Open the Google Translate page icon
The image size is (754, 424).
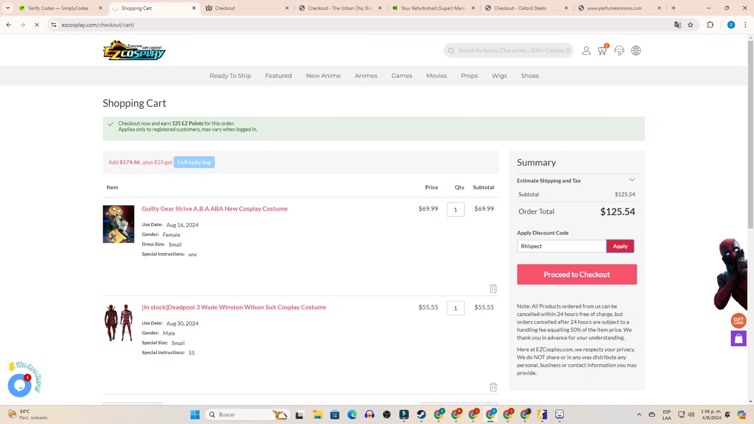pyautogui.click(x=678, y=25)
